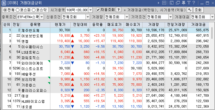Sort by the 등락률 column header
This screenshot has width=215, height=110.
coord(98,25)
